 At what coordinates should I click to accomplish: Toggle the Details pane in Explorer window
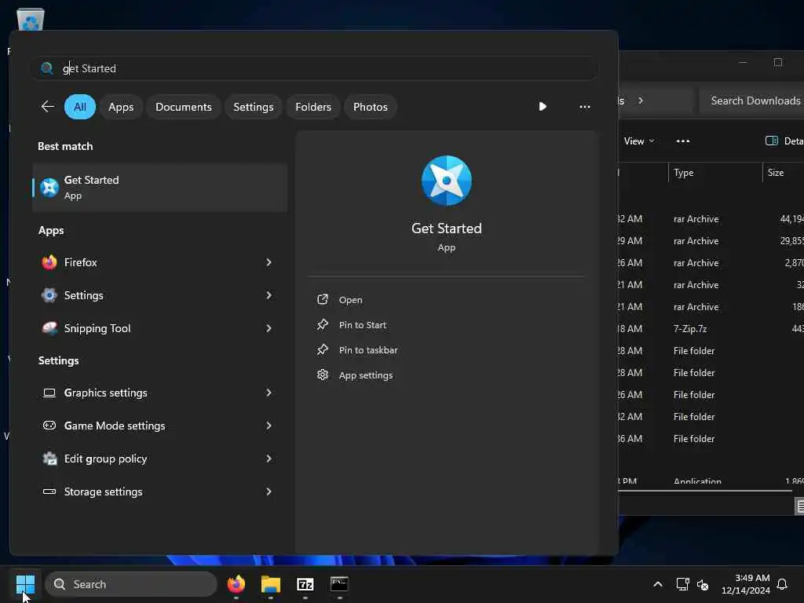click(x=784, y=141)
